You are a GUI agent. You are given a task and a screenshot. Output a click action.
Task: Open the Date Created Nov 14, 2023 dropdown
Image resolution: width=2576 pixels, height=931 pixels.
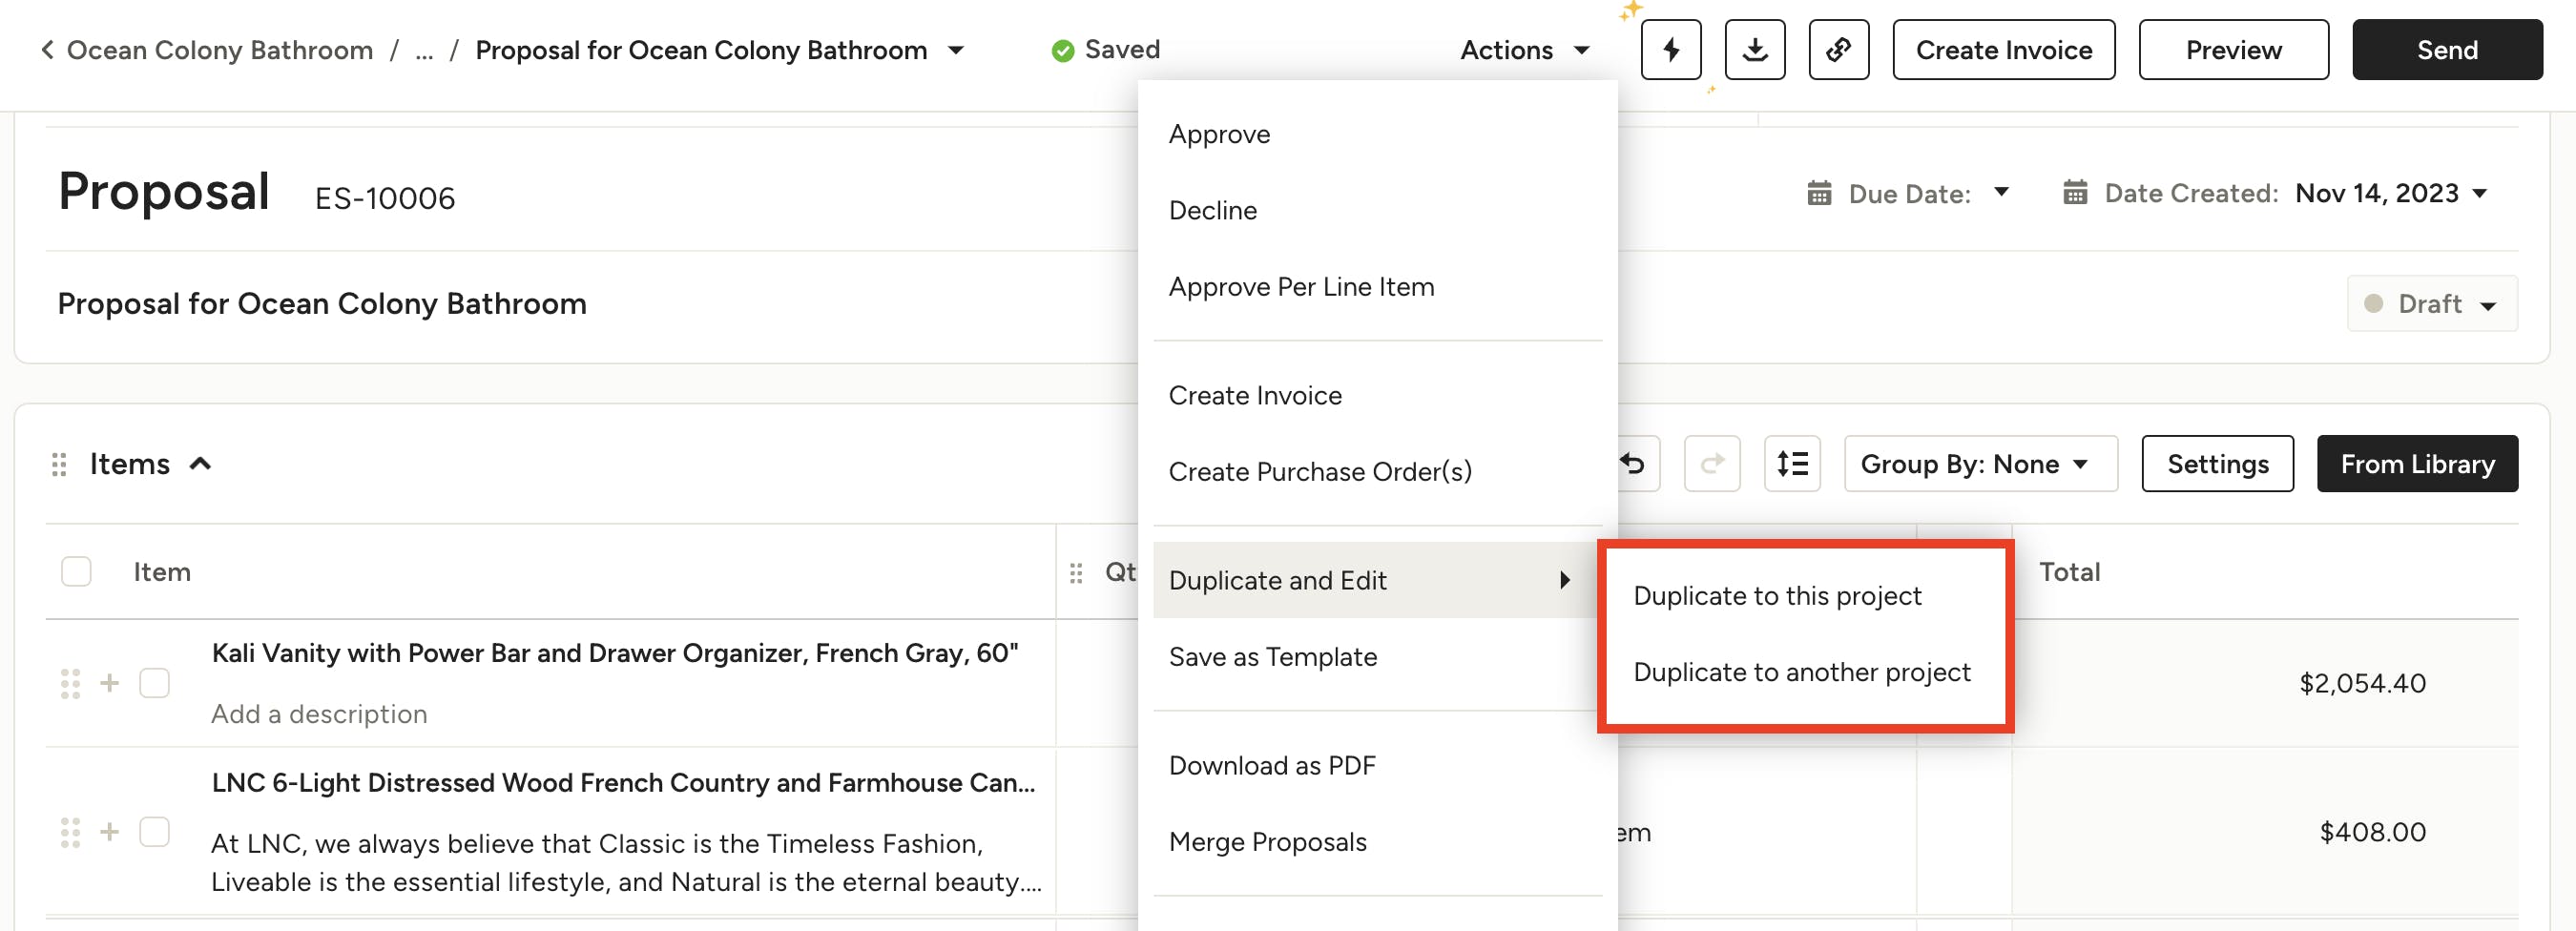click(2391, 193)
